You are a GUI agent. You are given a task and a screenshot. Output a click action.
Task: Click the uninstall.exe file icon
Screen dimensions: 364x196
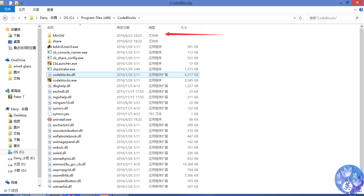pyautogui.click(x=49, y=119)
